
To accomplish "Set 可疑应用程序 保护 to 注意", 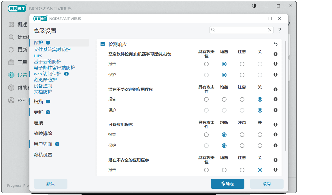I will coord(242,146).
